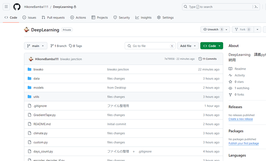Switch to the Pull requests tab
The width and height of the screenshot is (266, 161).
(x=53, y=18)
